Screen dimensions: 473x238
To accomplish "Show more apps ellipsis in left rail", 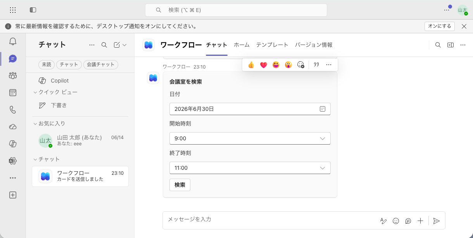I will (x=13, y=178).
